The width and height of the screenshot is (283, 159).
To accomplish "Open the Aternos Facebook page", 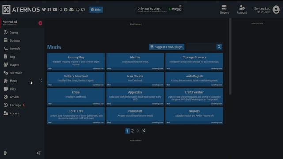I will [x=49, y=10].
